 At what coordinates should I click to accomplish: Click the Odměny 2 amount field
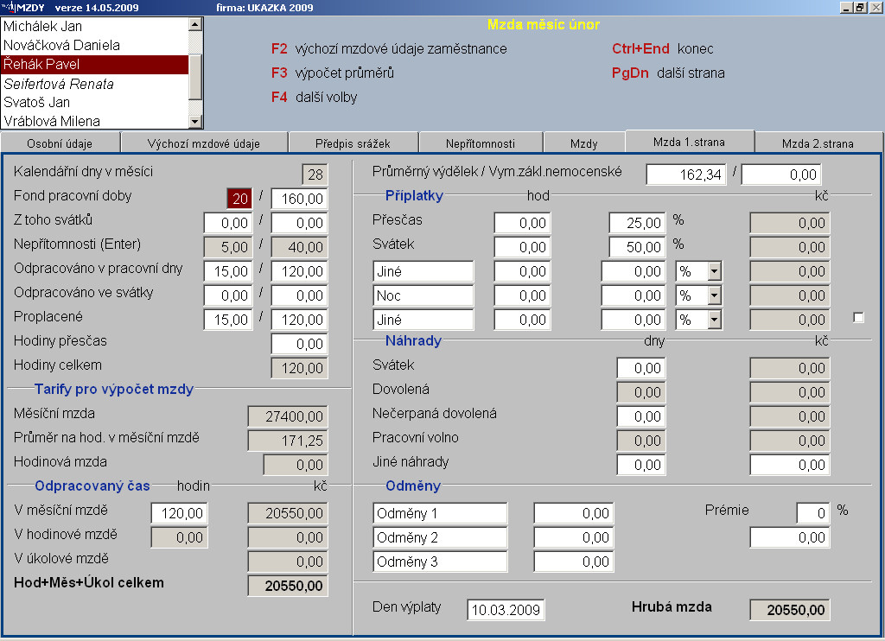pos(574,537)
